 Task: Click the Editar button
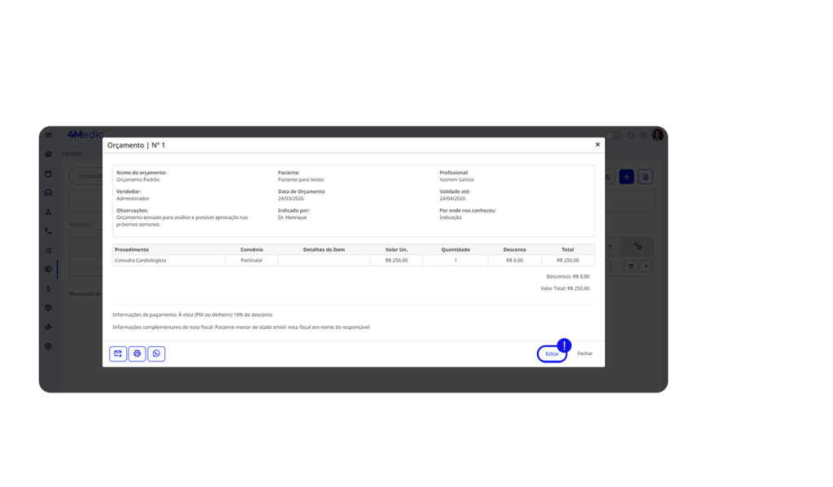click(552, 354)
